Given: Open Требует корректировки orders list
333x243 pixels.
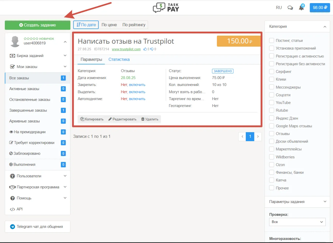Looking at the screenshot, I should coord(38,143).
